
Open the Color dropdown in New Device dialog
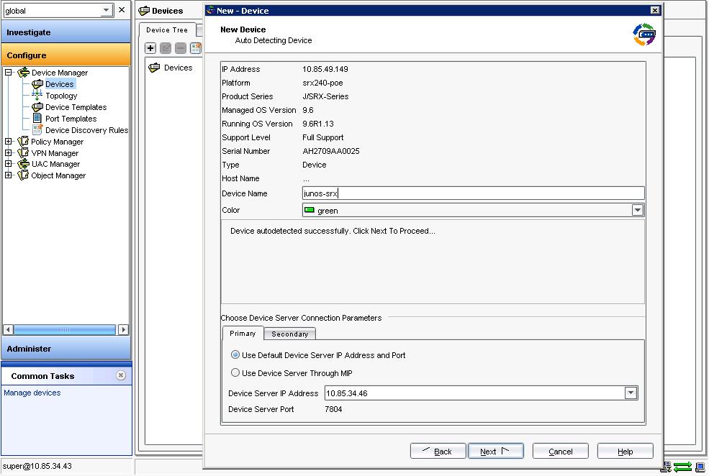tap(636, 209)
